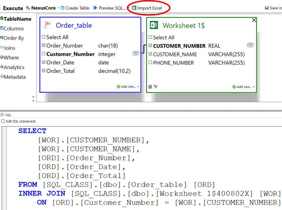The image size is (282, 210).
Task: Open the Preview SQL dropdown arrow
Action: click(x=129, y=8)
